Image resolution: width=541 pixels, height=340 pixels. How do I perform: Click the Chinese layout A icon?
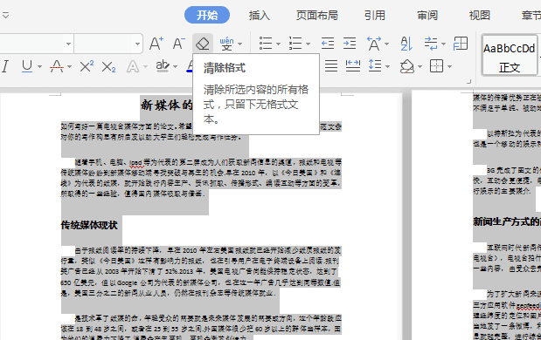pos(374,44)
